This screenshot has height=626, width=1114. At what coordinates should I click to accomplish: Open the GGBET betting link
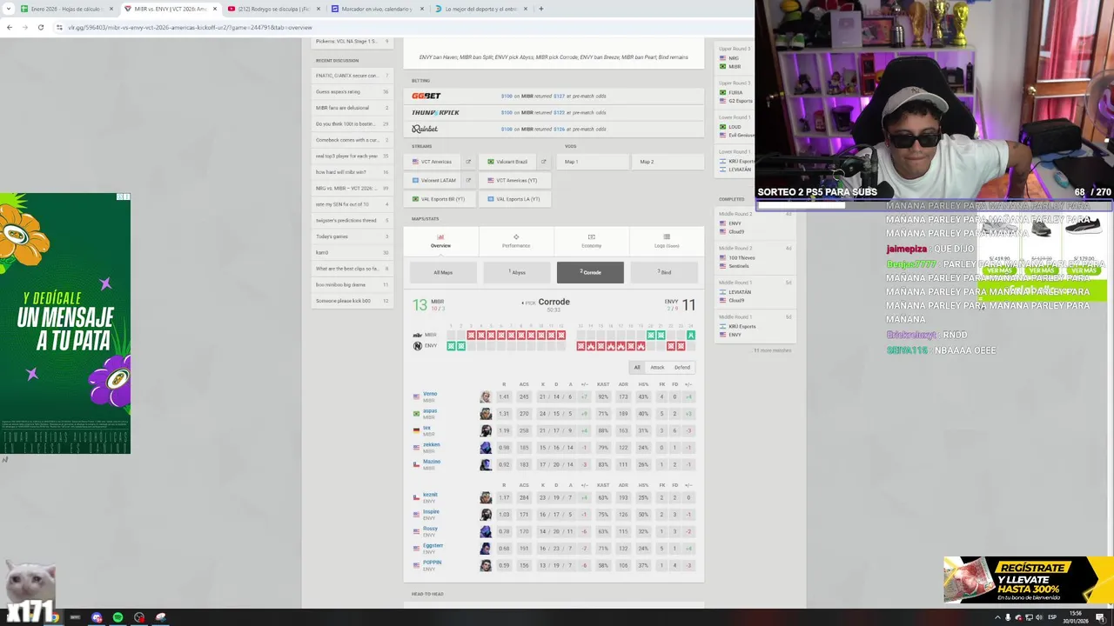tap(554, 96)
